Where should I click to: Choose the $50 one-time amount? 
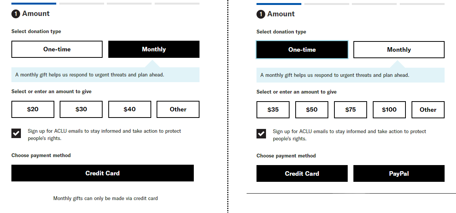(x=312, y=110)
